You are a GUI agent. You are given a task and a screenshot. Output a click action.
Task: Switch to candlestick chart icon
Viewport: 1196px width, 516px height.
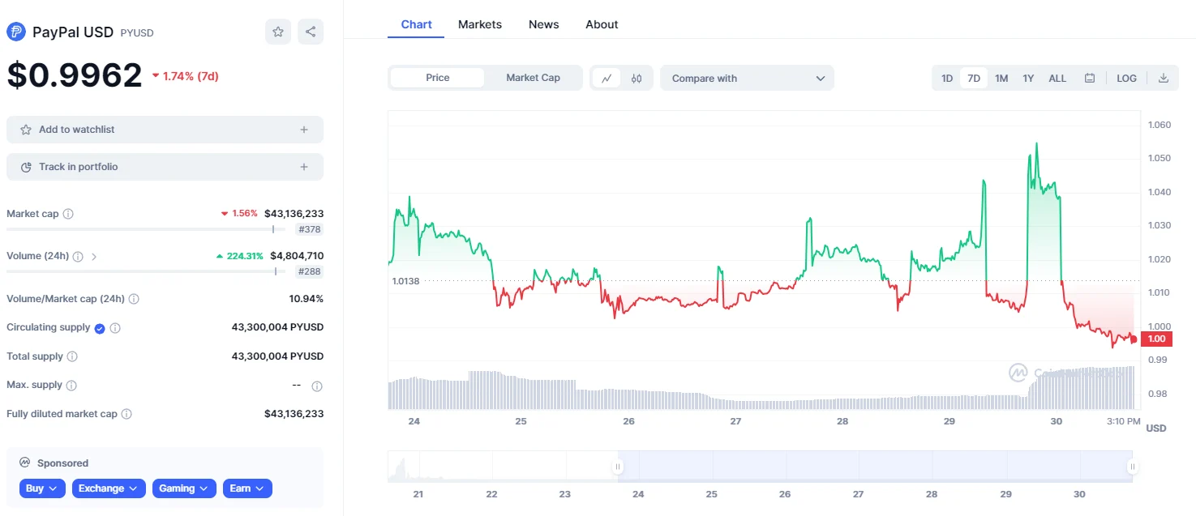637,78
